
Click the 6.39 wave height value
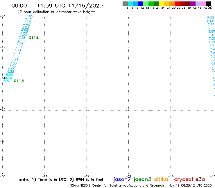21,41
